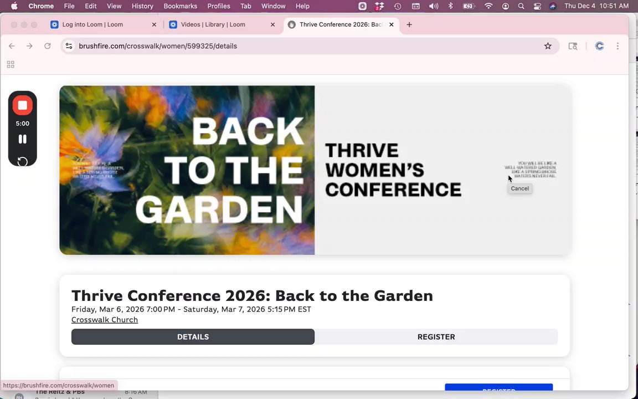View site information icon in address bar
The width and height of the screenshot is (638, 399).
(x=69, y=46)
